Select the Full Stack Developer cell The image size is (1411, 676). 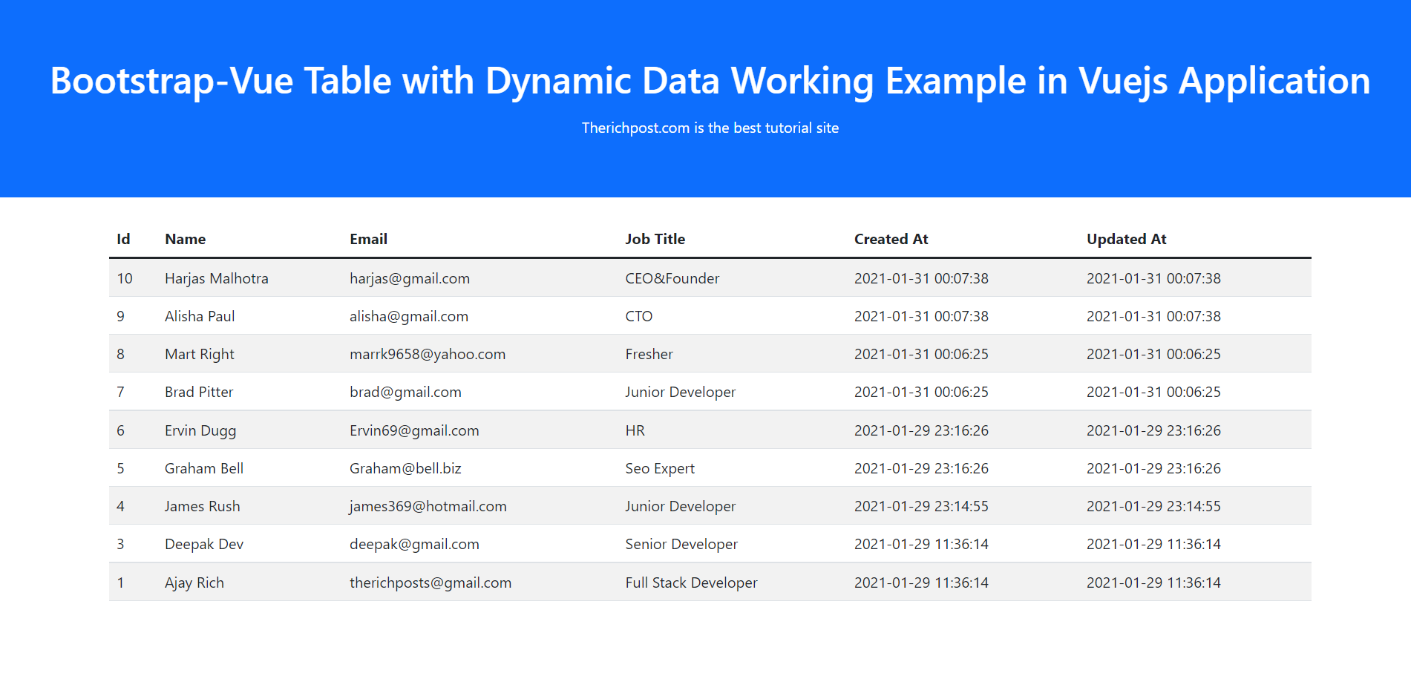tap(691, 583)
